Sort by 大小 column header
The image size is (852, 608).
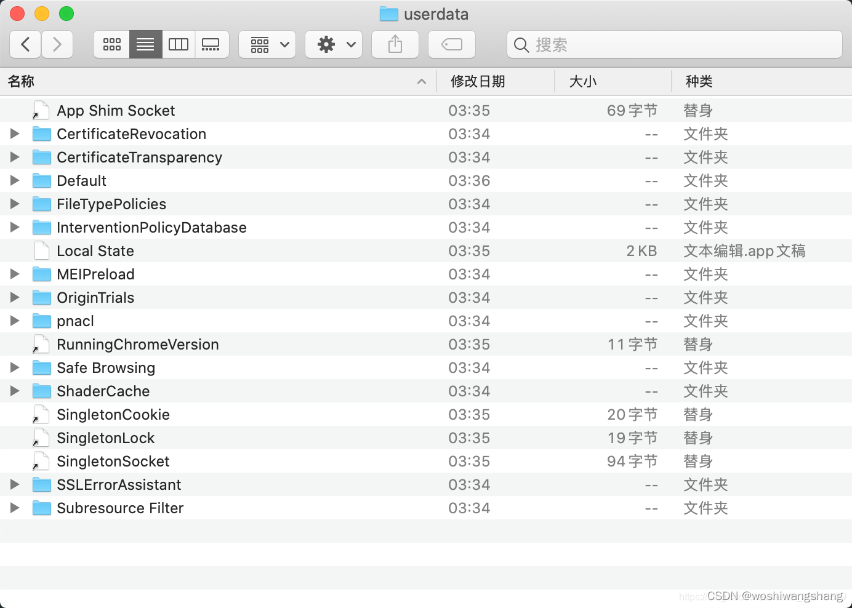(613, 81)
